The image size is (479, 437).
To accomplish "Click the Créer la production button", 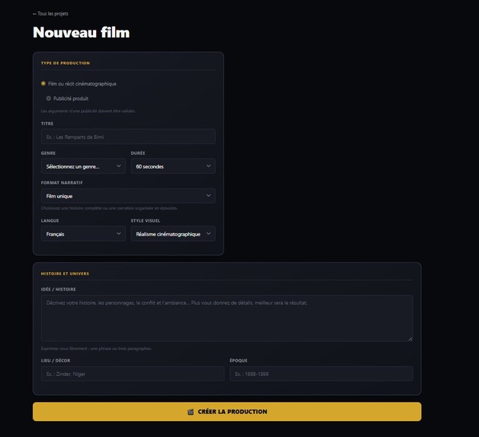I will click(227, 412).
